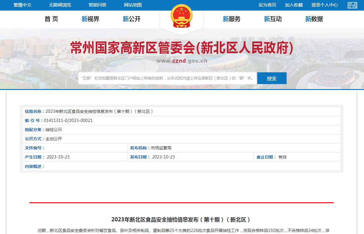Open 登录个人中心 login page
This screenshot has width=364, height=234.
[x=325, y=5]
